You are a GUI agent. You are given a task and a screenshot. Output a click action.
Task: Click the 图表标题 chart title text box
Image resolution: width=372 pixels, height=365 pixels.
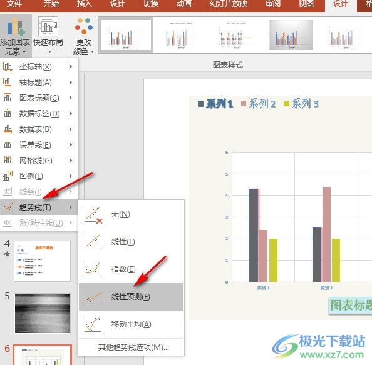(x=351, y=305)
